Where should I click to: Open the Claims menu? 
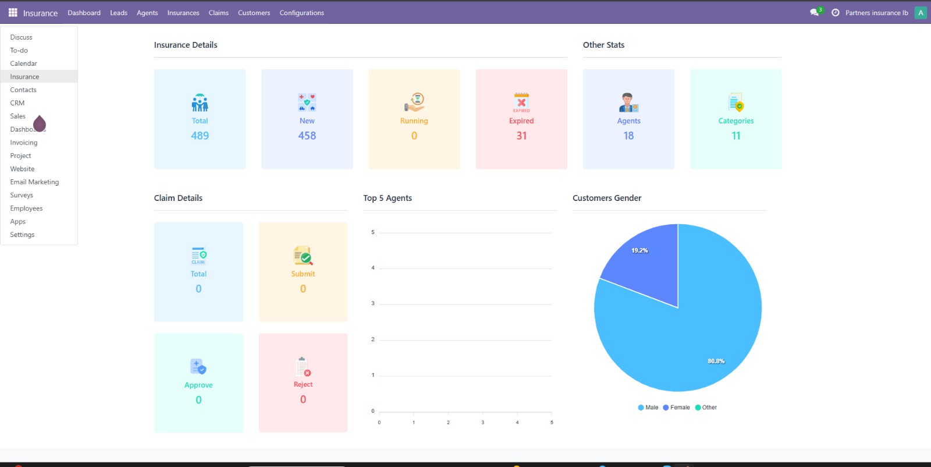pyautogui.click(x=218, y=13)
